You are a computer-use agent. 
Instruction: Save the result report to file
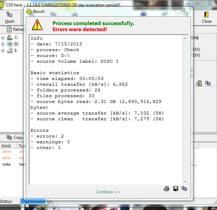click(175, 189)
